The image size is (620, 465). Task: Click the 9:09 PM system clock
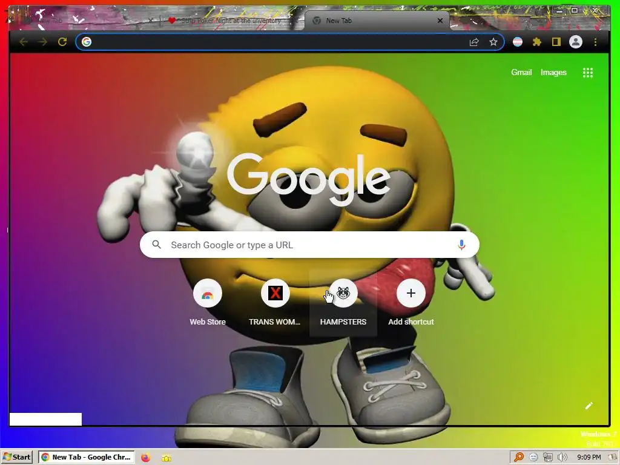click(589, 457)
